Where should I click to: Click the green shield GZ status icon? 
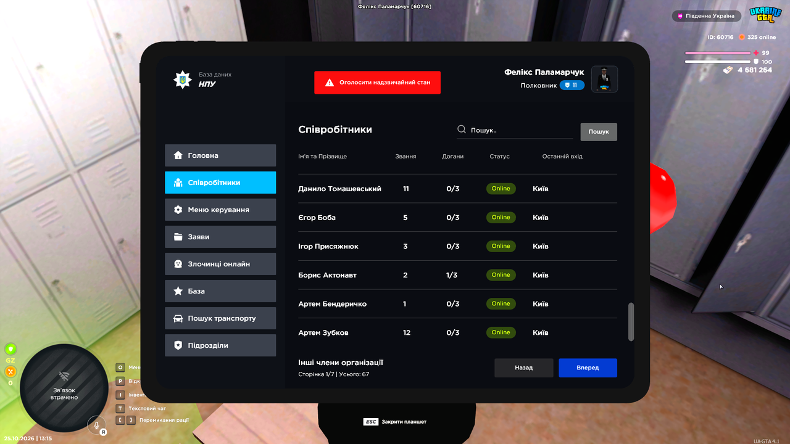point(10,349)
